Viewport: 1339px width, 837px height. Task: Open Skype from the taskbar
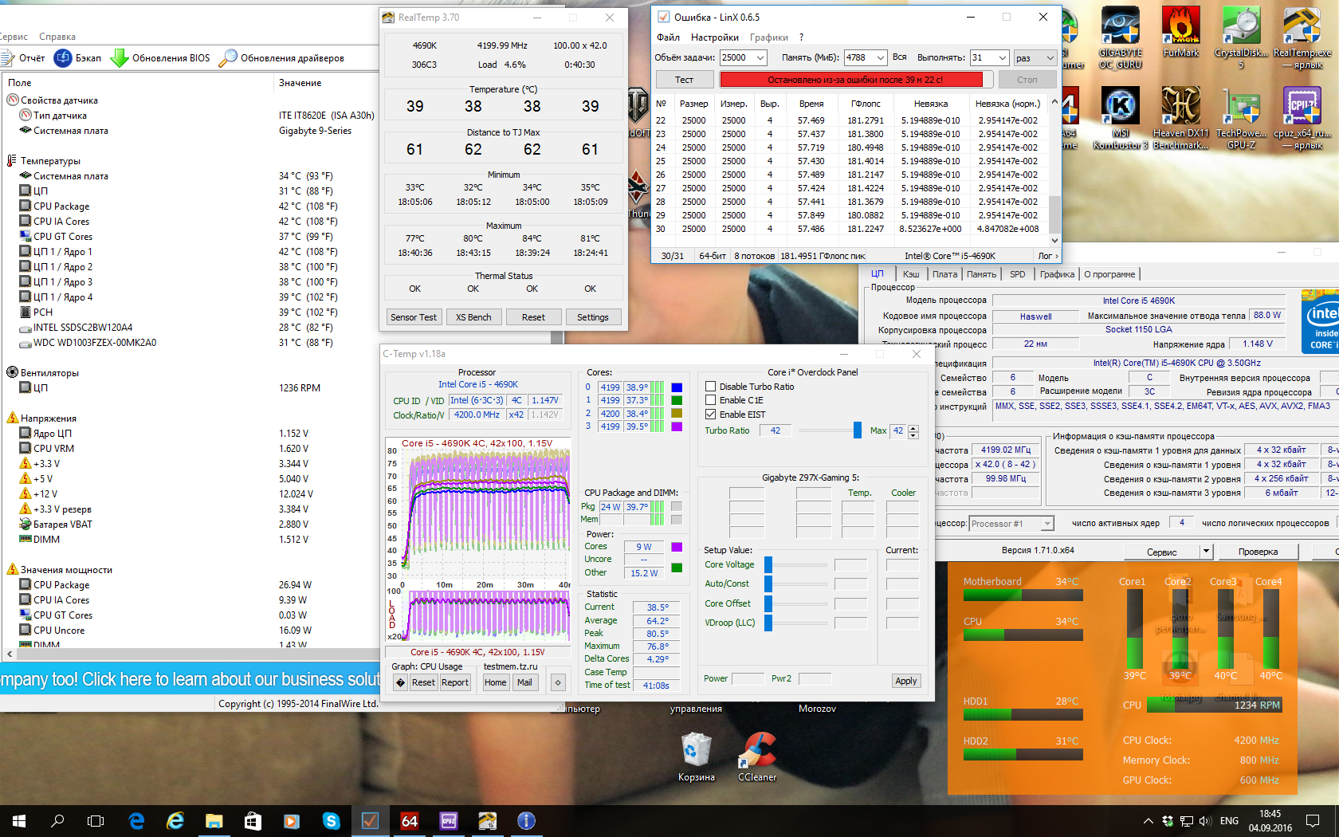tap(331, 821)
